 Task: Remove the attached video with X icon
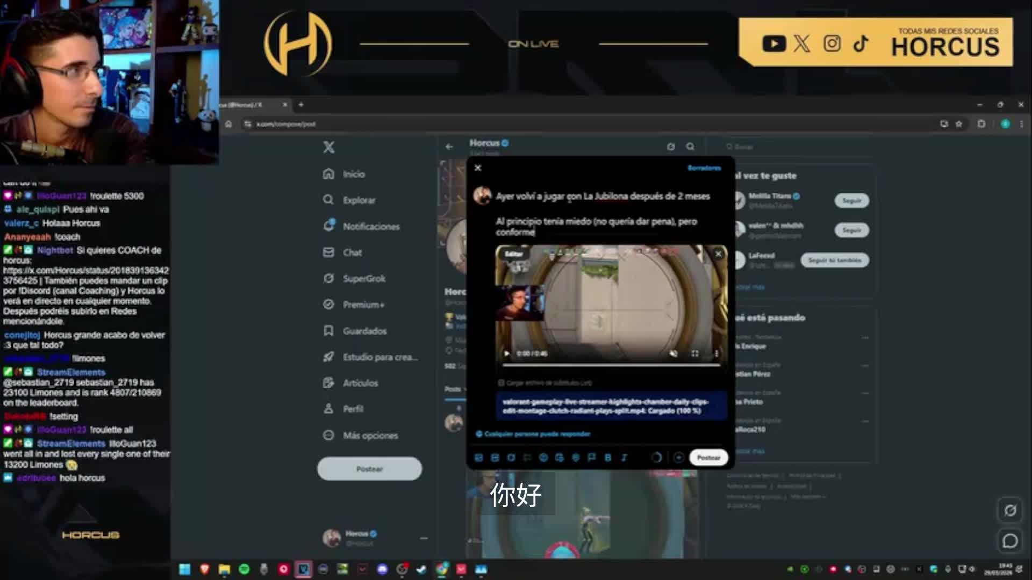pyautogui.click(x=718, y=254)
